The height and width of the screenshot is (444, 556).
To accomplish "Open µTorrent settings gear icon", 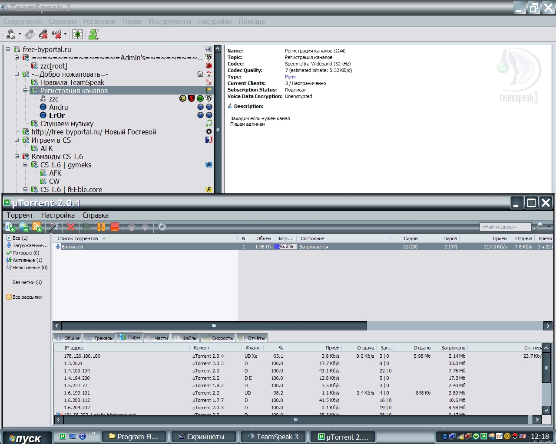I will coord(162,226).
